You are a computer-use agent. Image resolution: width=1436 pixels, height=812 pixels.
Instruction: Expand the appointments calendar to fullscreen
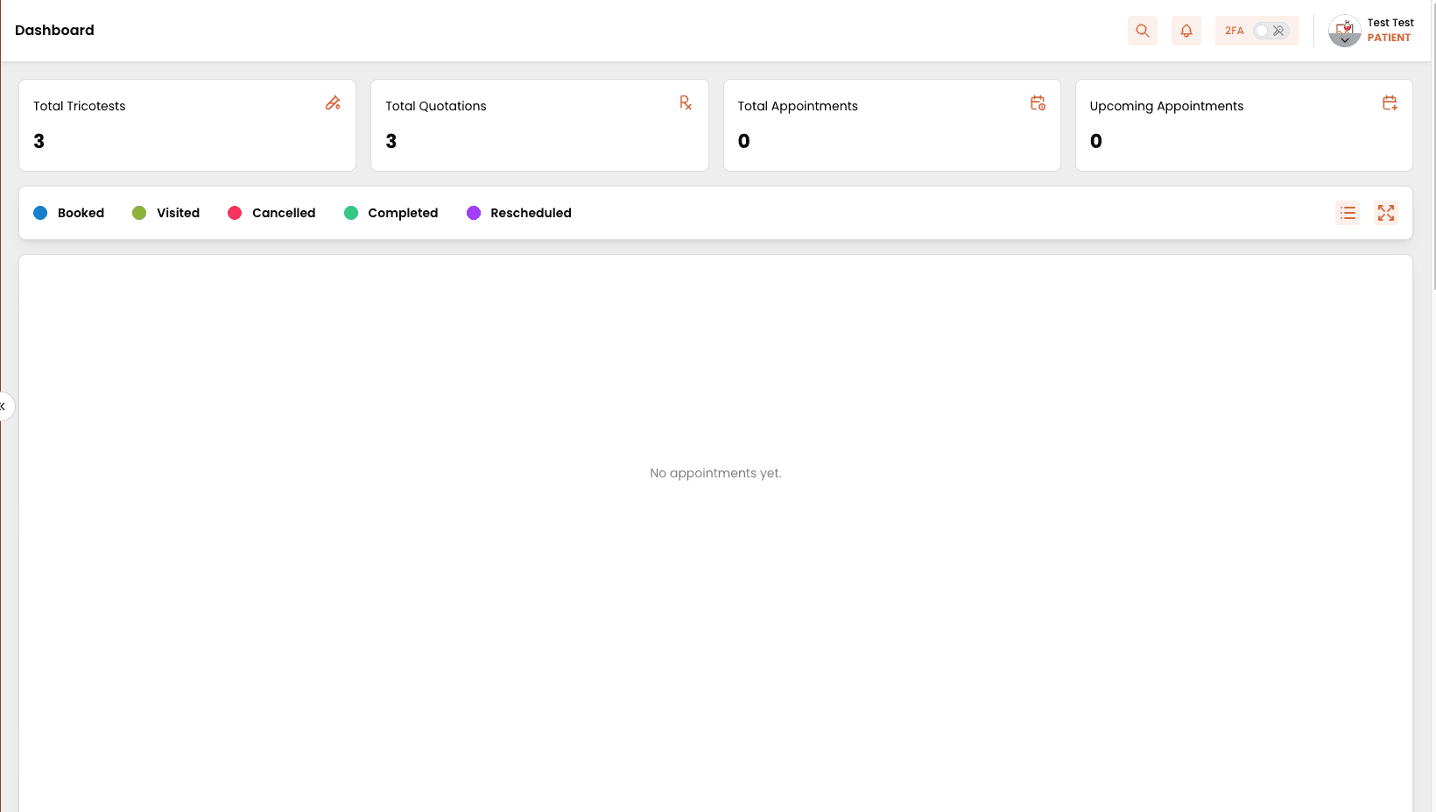[x=1386, y=213]
